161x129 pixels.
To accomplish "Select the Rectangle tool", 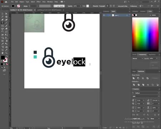I will [x=3, y=26].
